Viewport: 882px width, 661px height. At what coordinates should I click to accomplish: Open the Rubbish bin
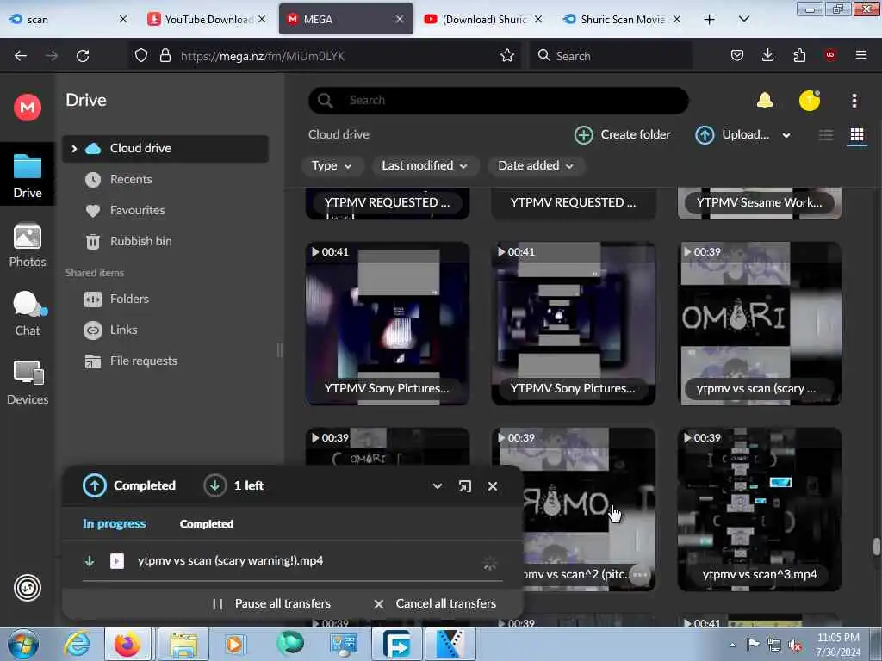(x=165, y=241)
